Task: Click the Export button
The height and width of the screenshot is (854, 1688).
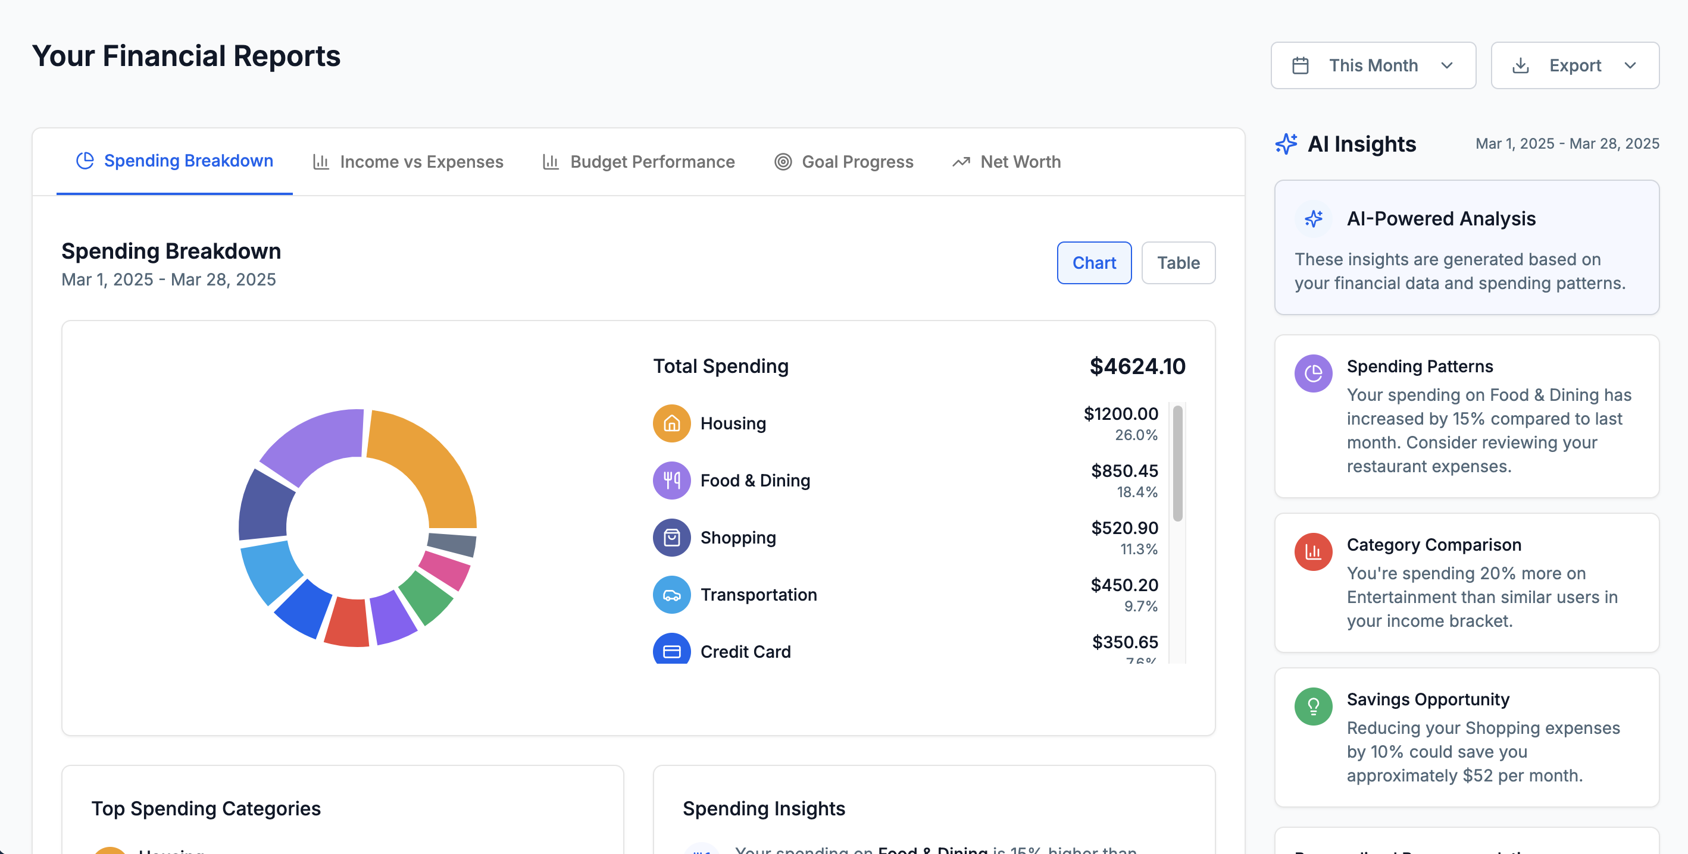Action: coord(1575,65)
